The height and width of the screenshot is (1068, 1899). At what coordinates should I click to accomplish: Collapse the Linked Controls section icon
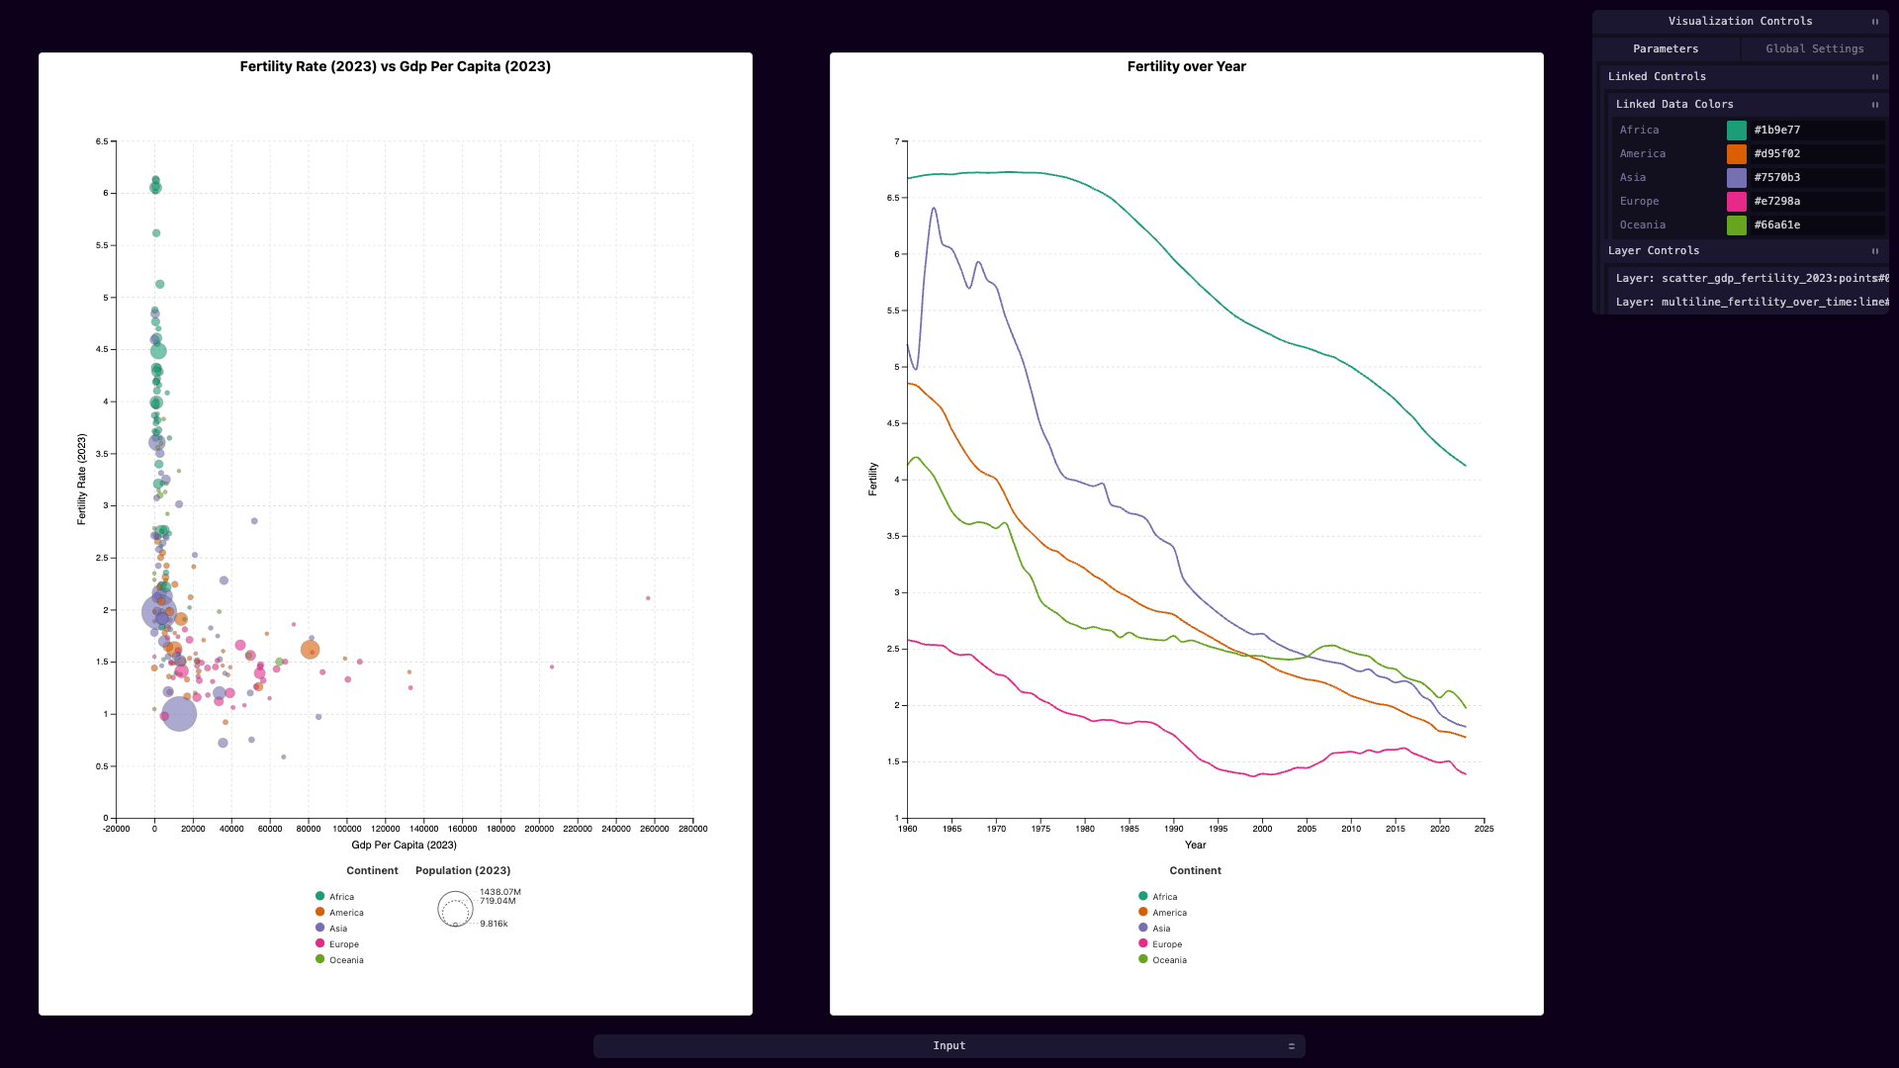1874,77
